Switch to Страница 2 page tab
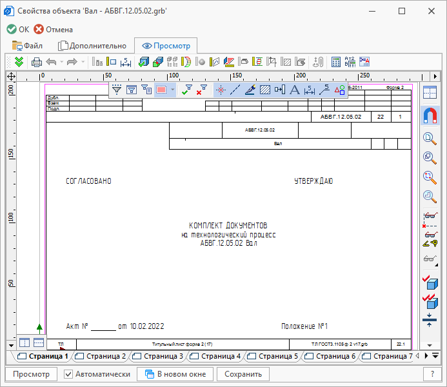Image resolution: width=447 pixels, height=387 pixels. click(100, 356)
